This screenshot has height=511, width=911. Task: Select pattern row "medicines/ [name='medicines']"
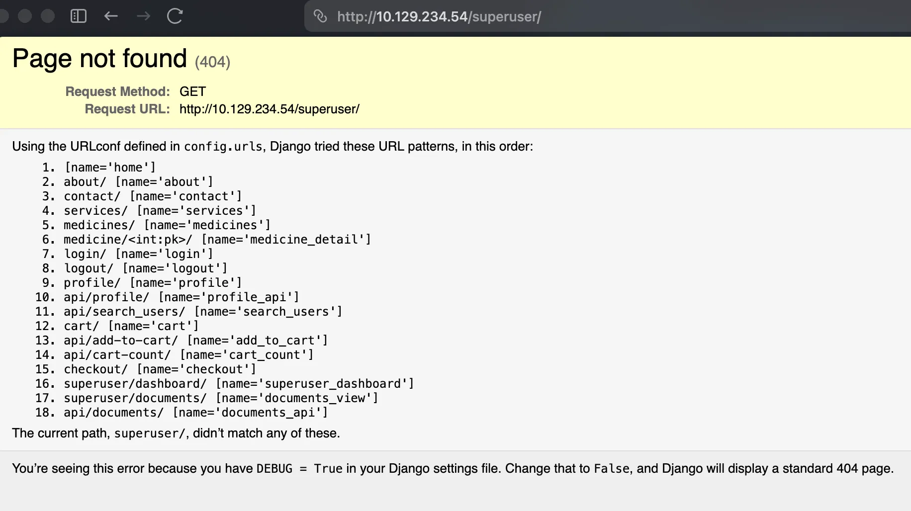click(x=167, y=225)
